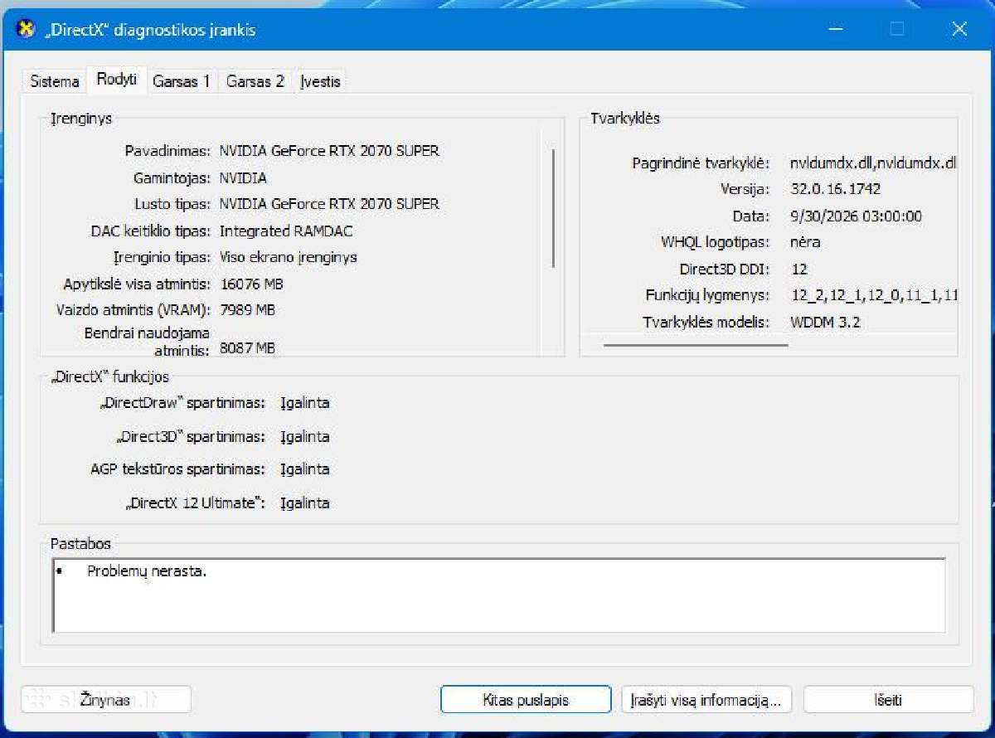Click the Integrated RAMDAC value
This screenshot has height=738, width=995.
pos(286,231)
